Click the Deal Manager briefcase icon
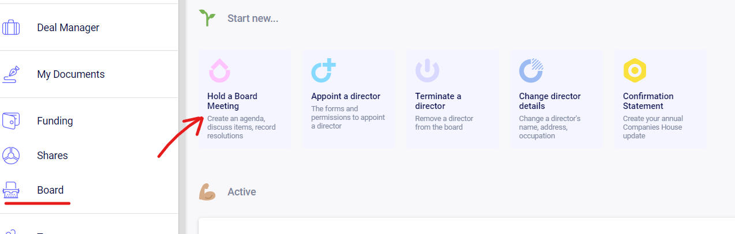The width and height of the screenshot is (735, 234). click(11, 28)
